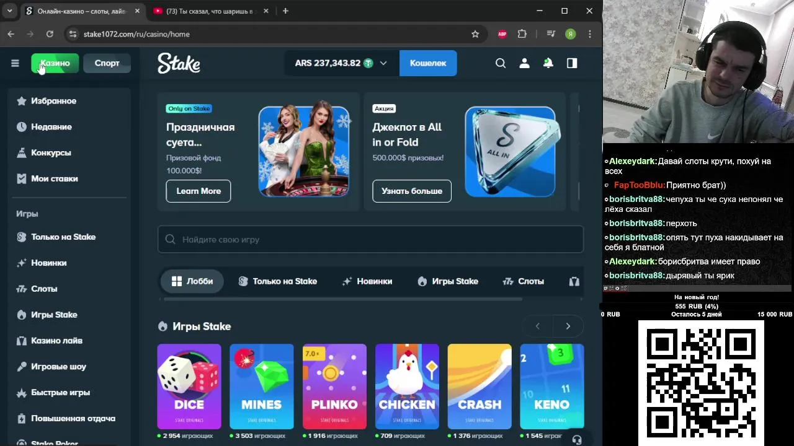Select the Только на Stake tab
The image size is (794, 446).
tap(277, 281)
